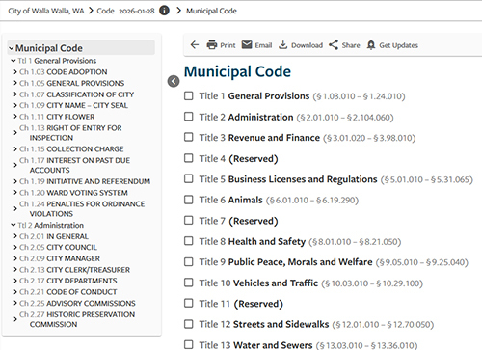Check the Title 3 Revenue and Finance checkbox
This screenshot has width=482, height=350.
click(x=189, y=137)
